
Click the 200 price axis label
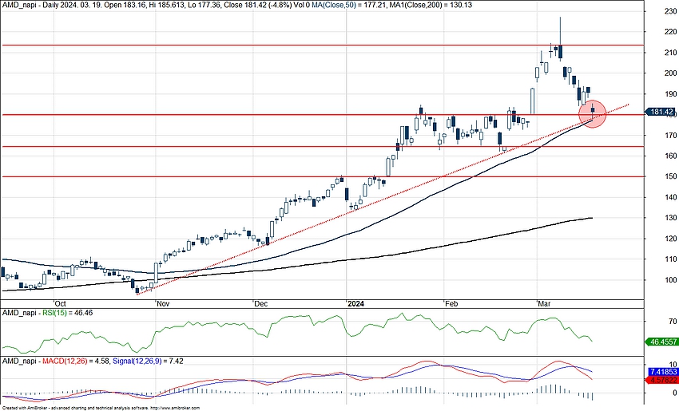[x=670, y=73]
